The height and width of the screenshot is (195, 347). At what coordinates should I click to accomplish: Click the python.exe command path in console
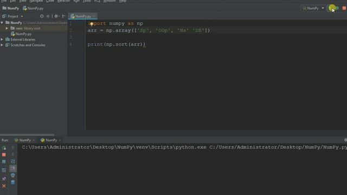point(184,147)
